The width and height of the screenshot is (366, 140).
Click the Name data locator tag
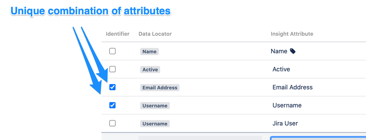coord(149,52)
